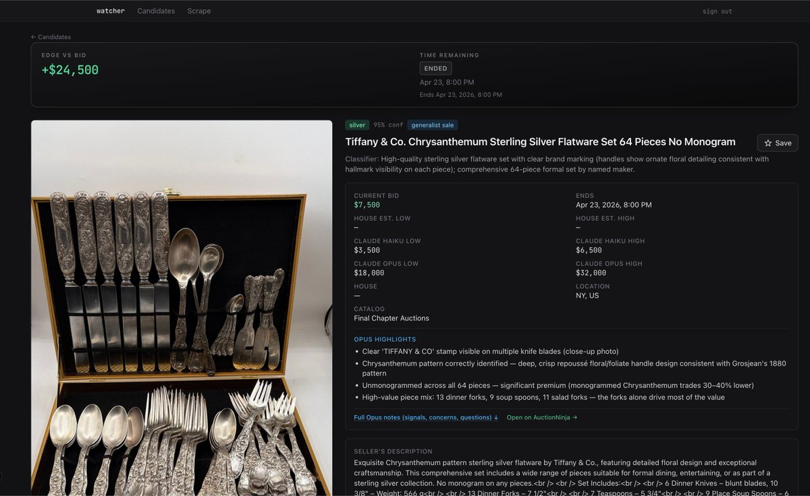The width and height of the screenshot is (810, 496).
Task: Click the Claude Opus low $18,000 value
Action: pyautogui.click(x=369, y=273)
